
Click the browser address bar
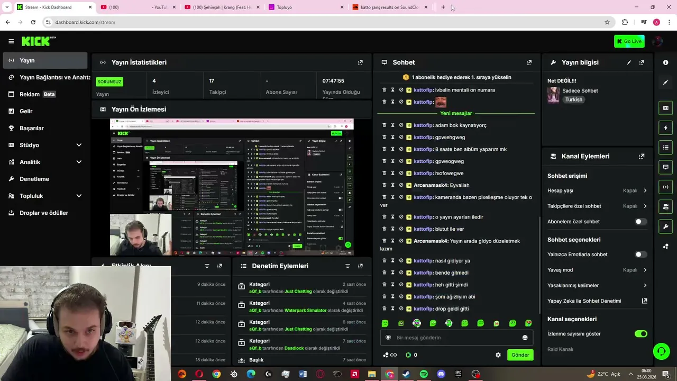coord(327,22)
